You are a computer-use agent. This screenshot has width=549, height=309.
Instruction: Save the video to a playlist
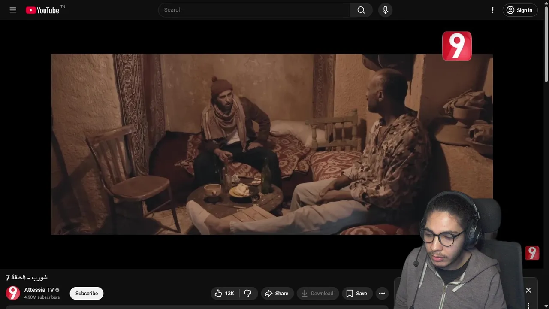357,294
